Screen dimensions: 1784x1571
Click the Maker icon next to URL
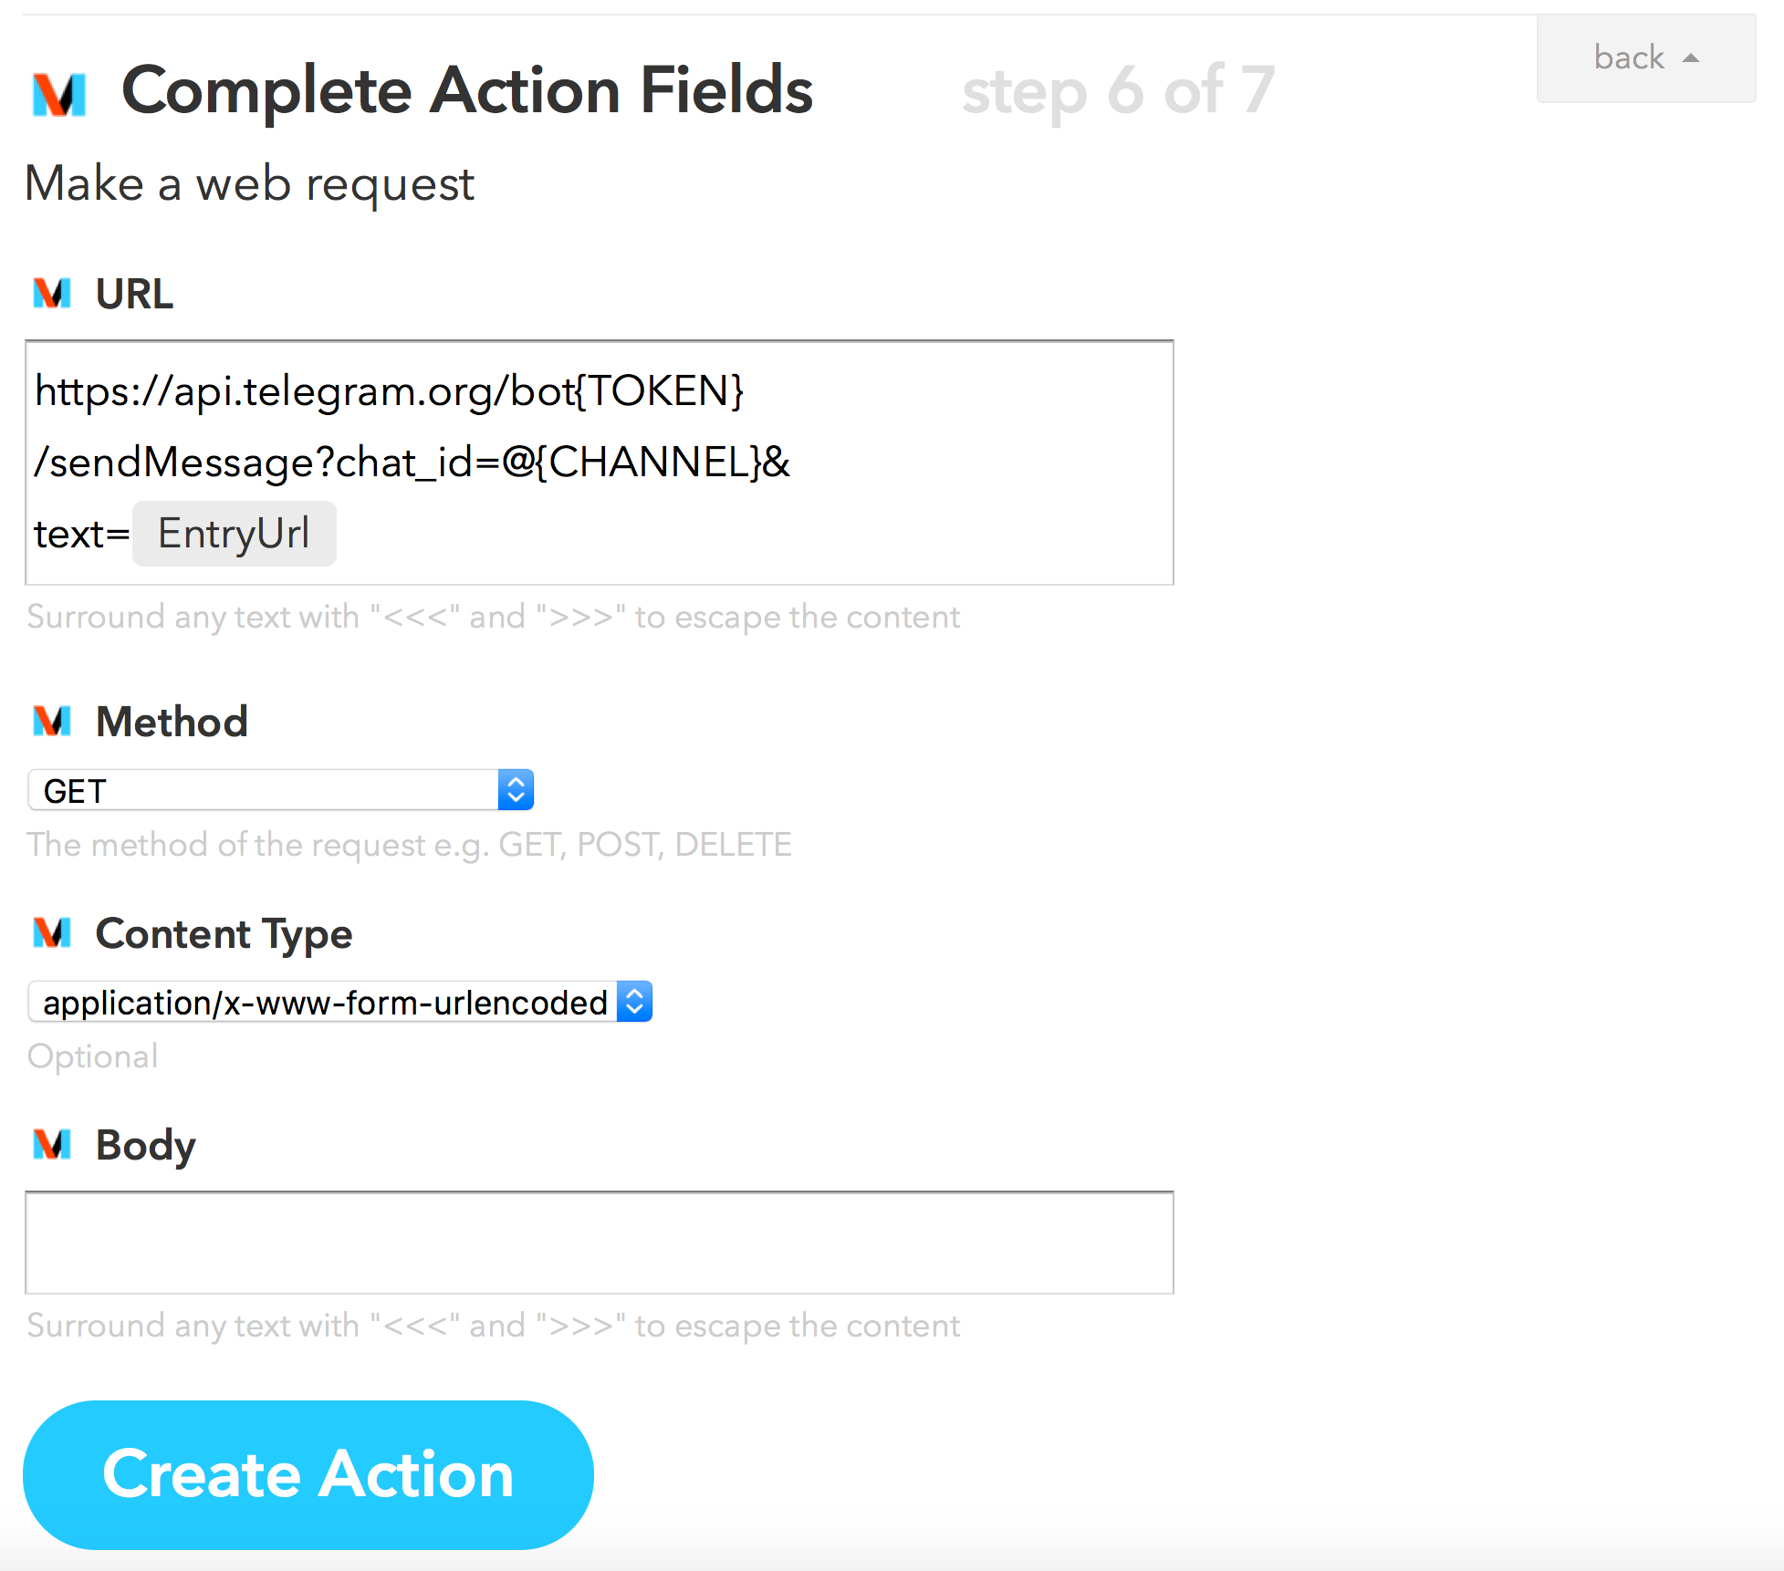point(52,294)
